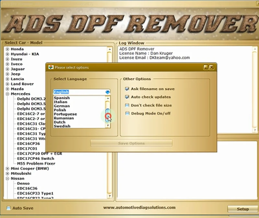Expand the Isuzu tree node
259x218 pixels.
7,59
